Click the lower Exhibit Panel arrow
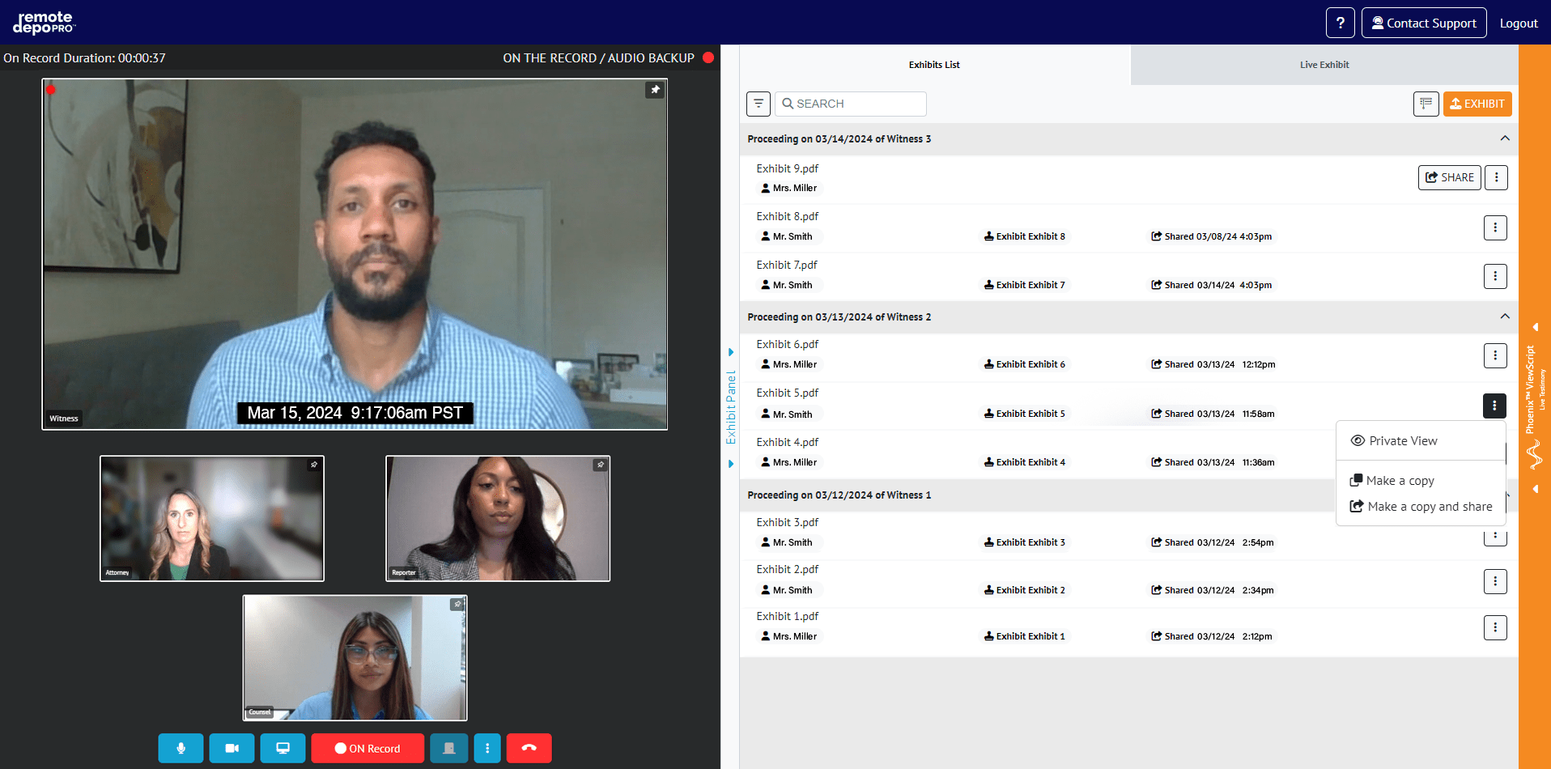 [731, 464]
